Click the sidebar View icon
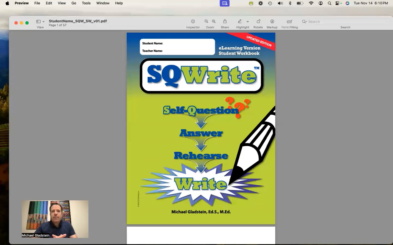 [x=38, y=21]
